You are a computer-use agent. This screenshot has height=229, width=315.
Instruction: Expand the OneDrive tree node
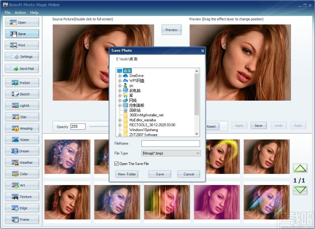pos(120,76)
